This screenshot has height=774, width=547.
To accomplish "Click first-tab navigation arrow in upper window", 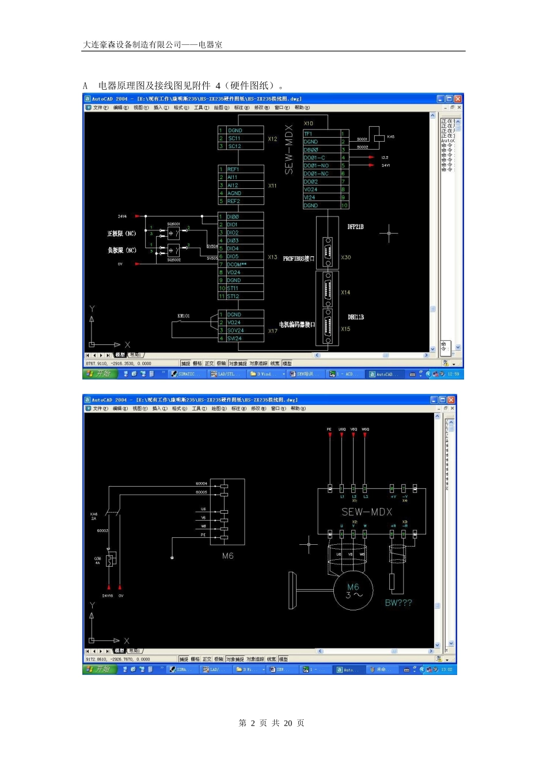I will (x=88, y=355).
